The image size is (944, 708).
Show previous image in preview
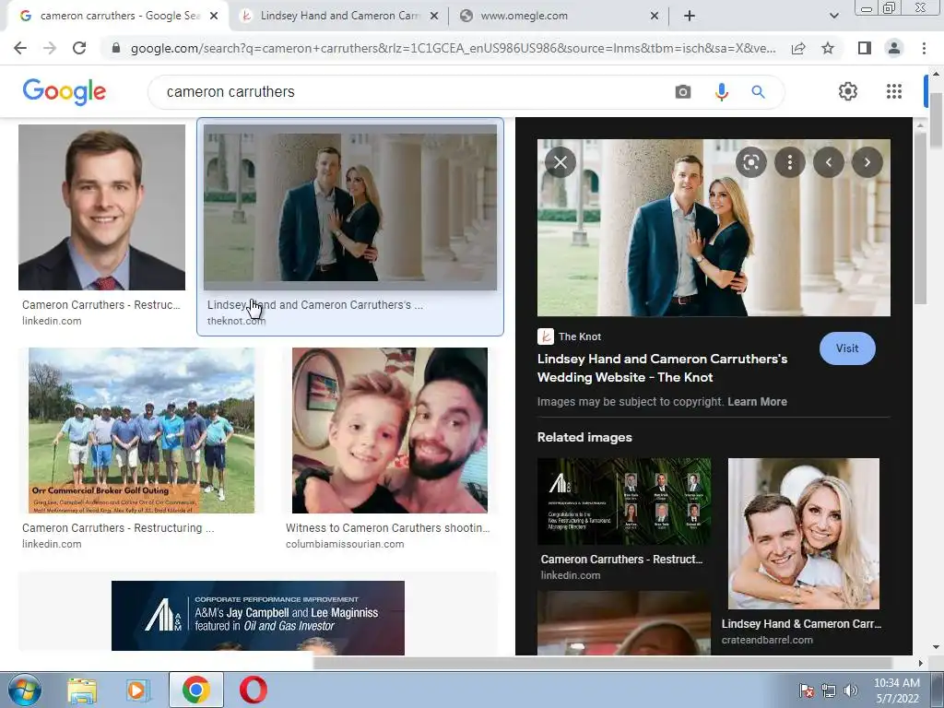[829, 162]
